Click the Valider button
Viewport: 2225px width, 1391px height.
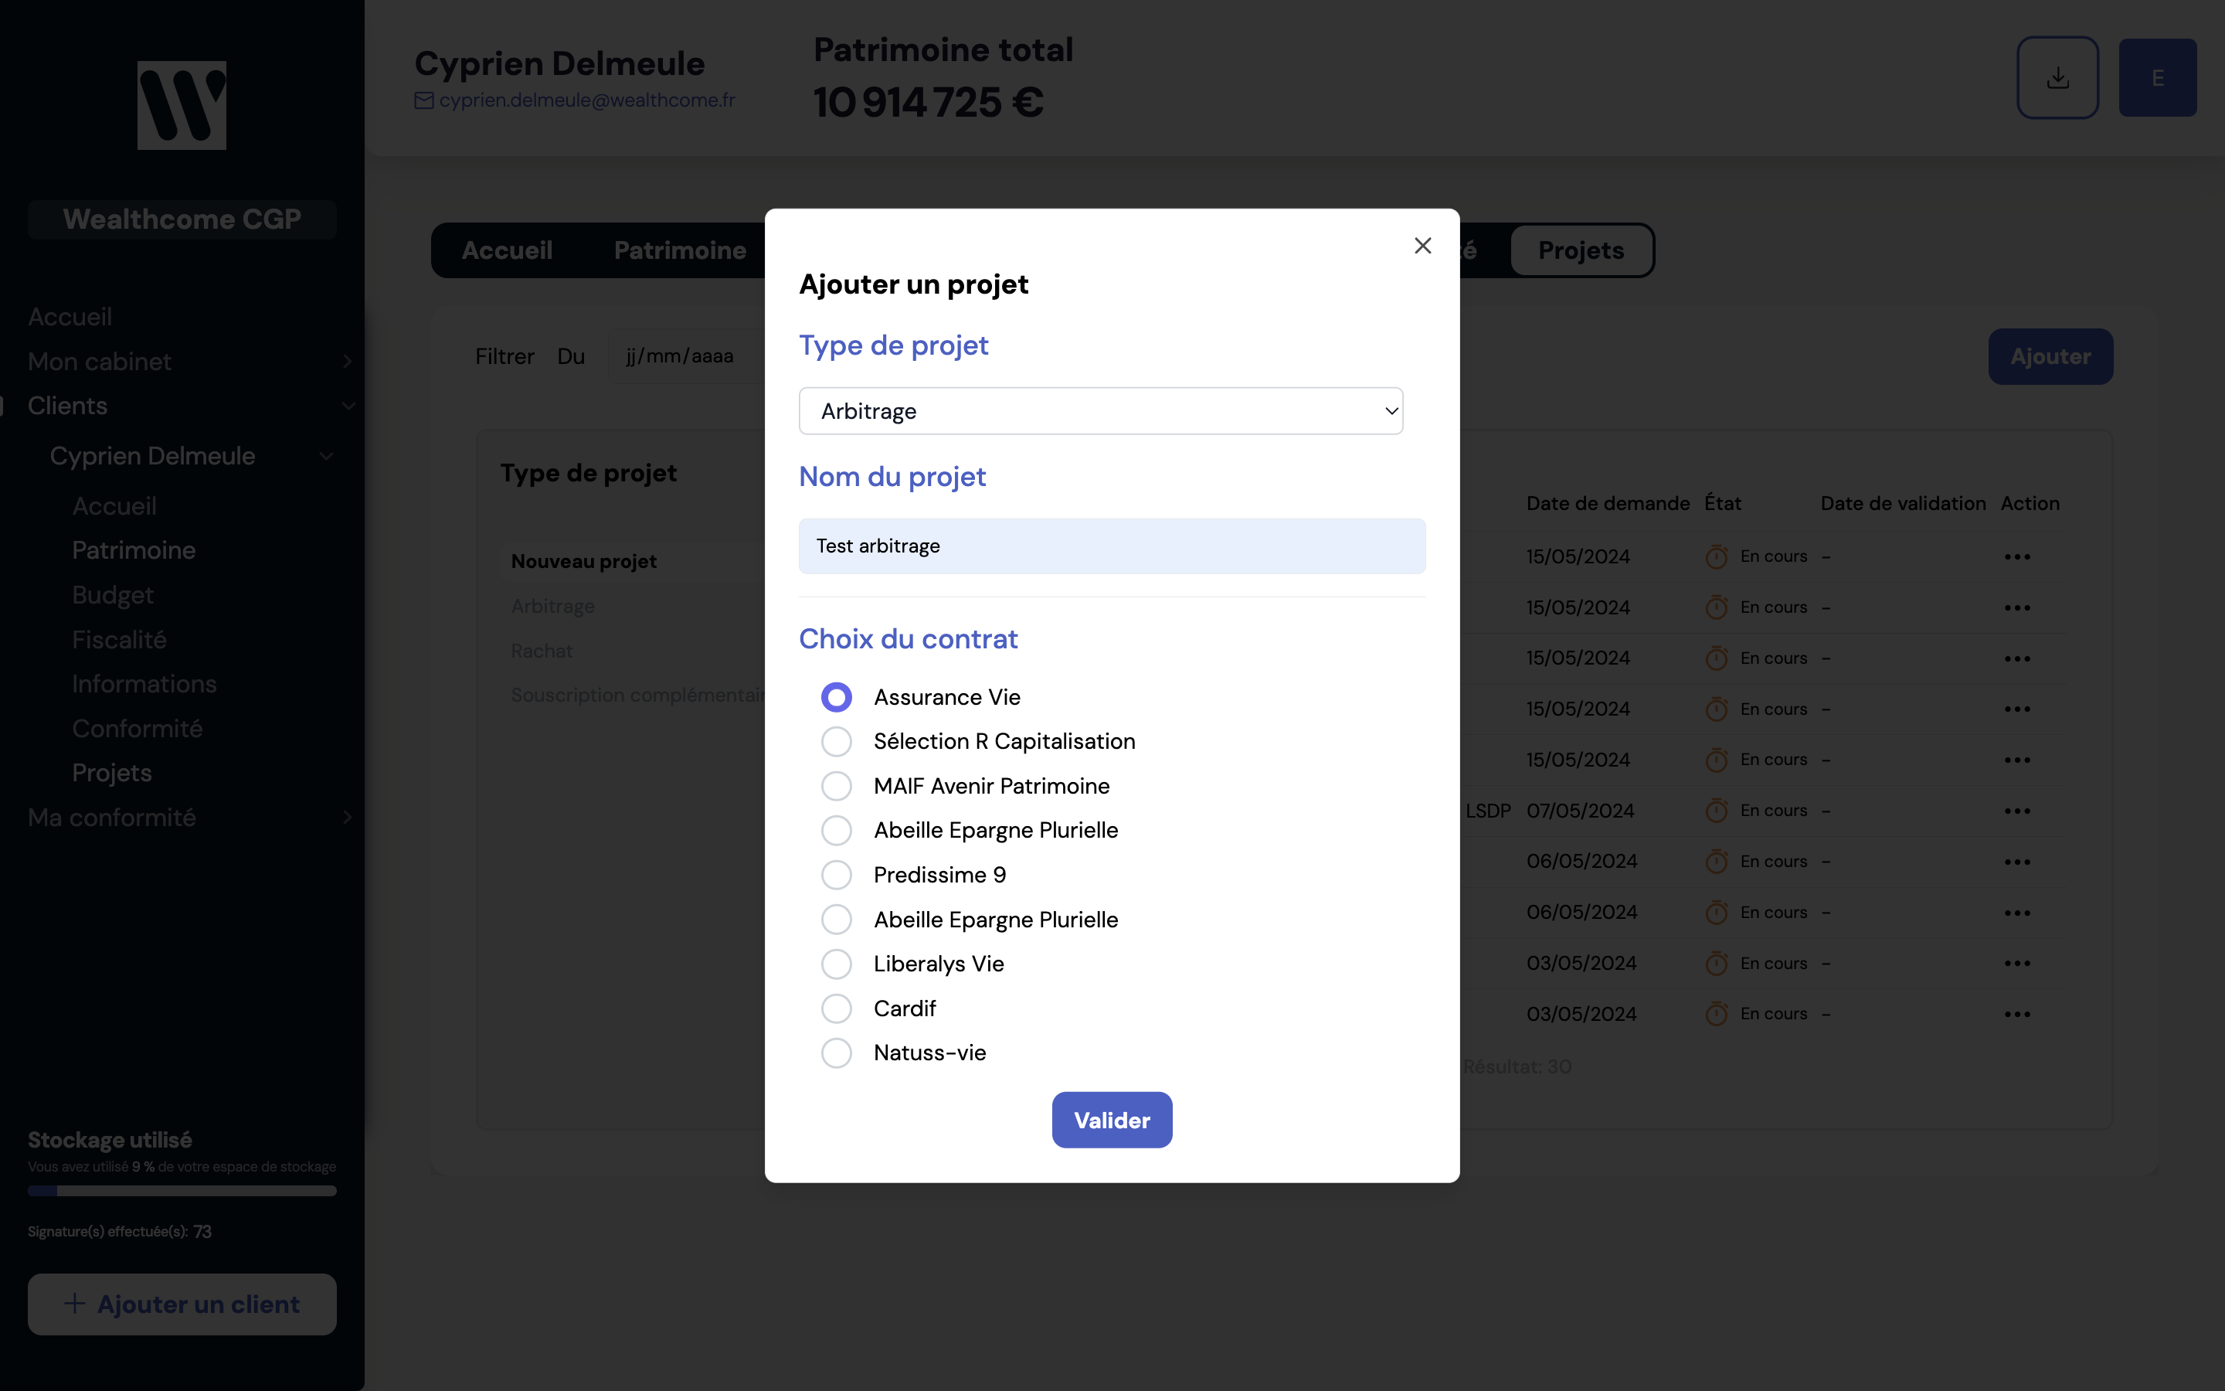click(1112, 1120)
